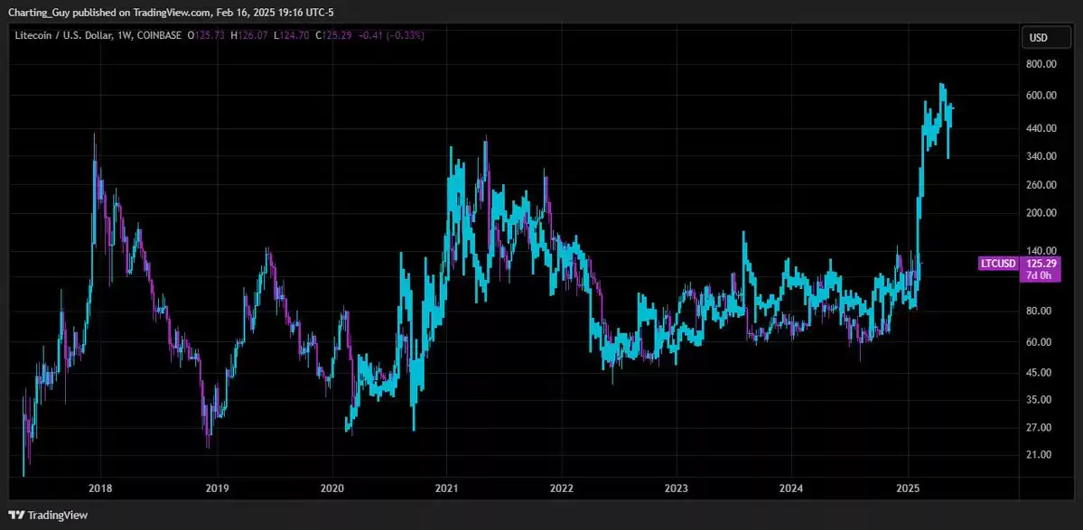Click the 2023 year label on time axis
The width and height of the screenshot is (1083, 530).
677,488
